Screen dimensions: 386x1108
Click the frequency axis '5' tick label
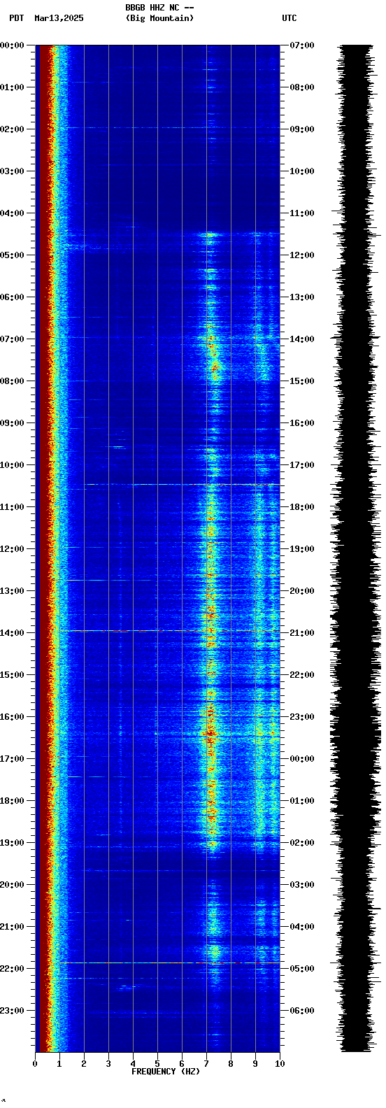tap(157, 1064)
